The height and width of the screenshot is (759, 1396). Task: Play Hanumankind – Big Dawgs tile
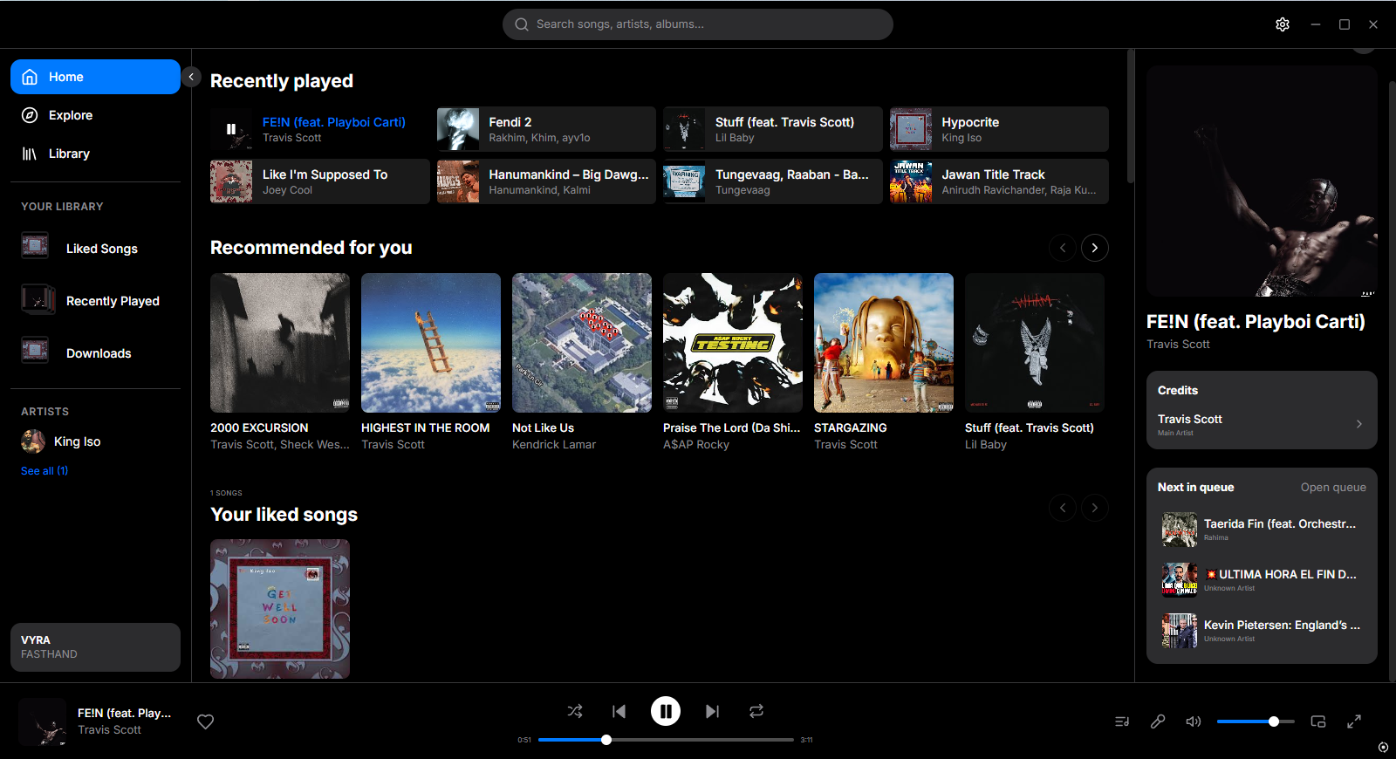coord(546,181)
